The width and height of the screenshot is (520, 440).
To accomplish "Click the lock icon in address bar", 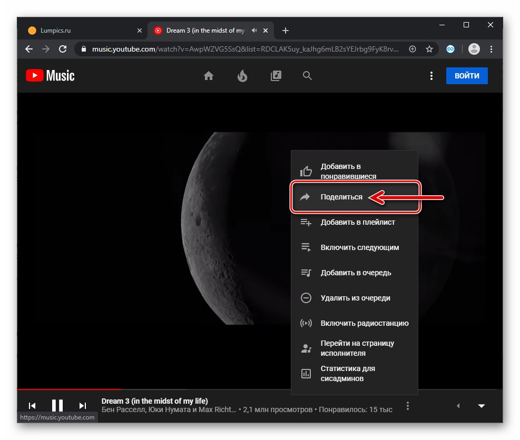I will point(84,49).
